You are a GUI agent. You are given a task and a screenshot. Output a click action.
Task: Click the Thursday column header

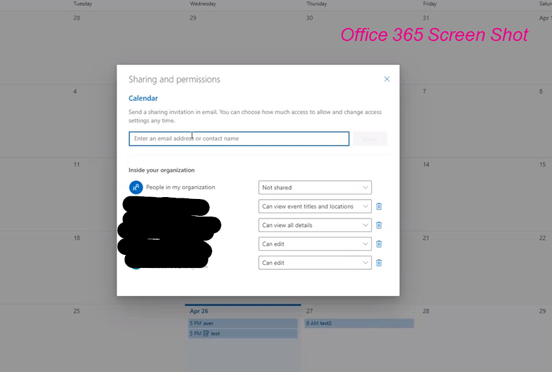click(316, 4)
